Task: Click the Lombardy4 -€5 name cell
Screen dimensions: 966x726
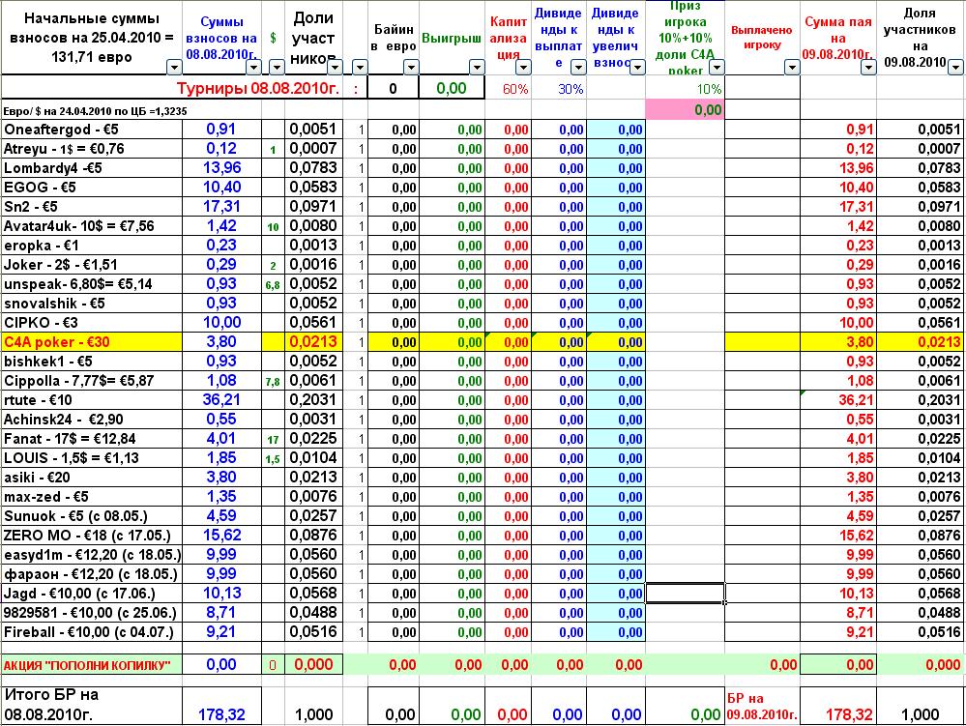Action: tap(92, 168)
